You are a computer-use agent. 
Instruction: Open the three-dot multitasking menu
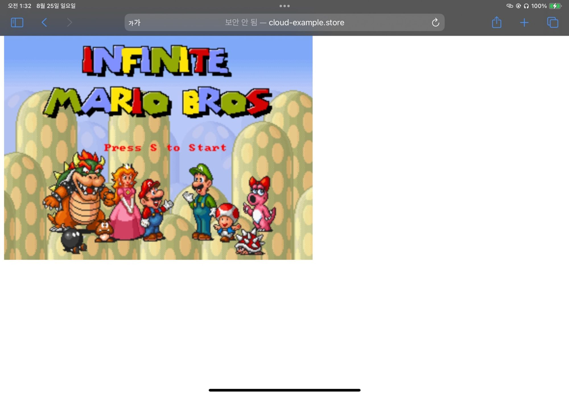(284, 6)
